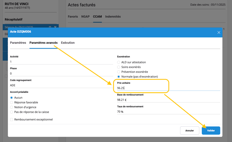Image resolution: width=232 pixels, height=142 pixels.
Task: Close the Acte DZQM006 dialog
Action: tap(218, 33)
